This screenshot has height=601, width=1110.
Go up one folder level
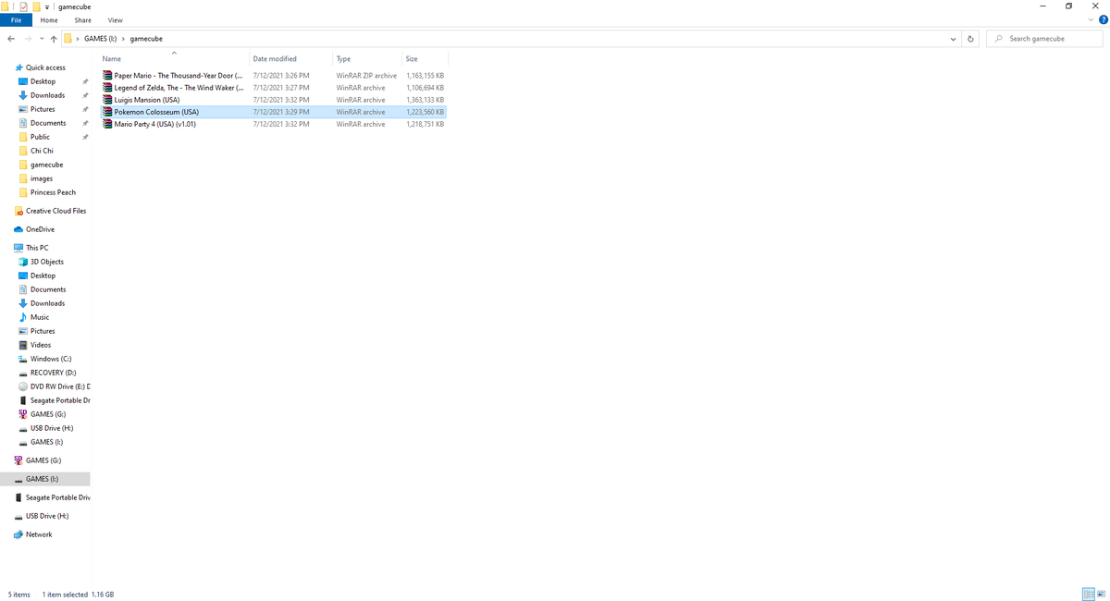54,39
